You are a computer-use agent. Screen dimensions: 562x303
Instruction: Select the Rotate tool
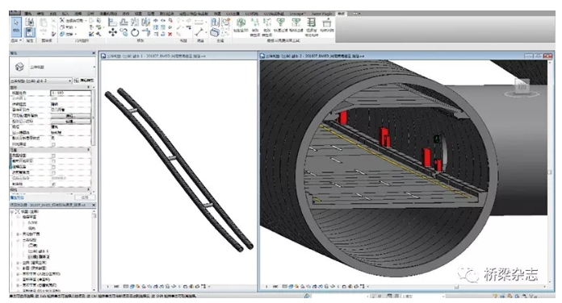click(135, 32)
